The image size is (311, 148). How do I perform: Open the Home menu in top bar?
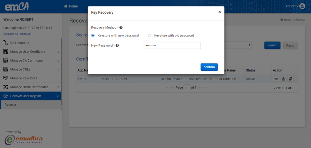(71, 6)
